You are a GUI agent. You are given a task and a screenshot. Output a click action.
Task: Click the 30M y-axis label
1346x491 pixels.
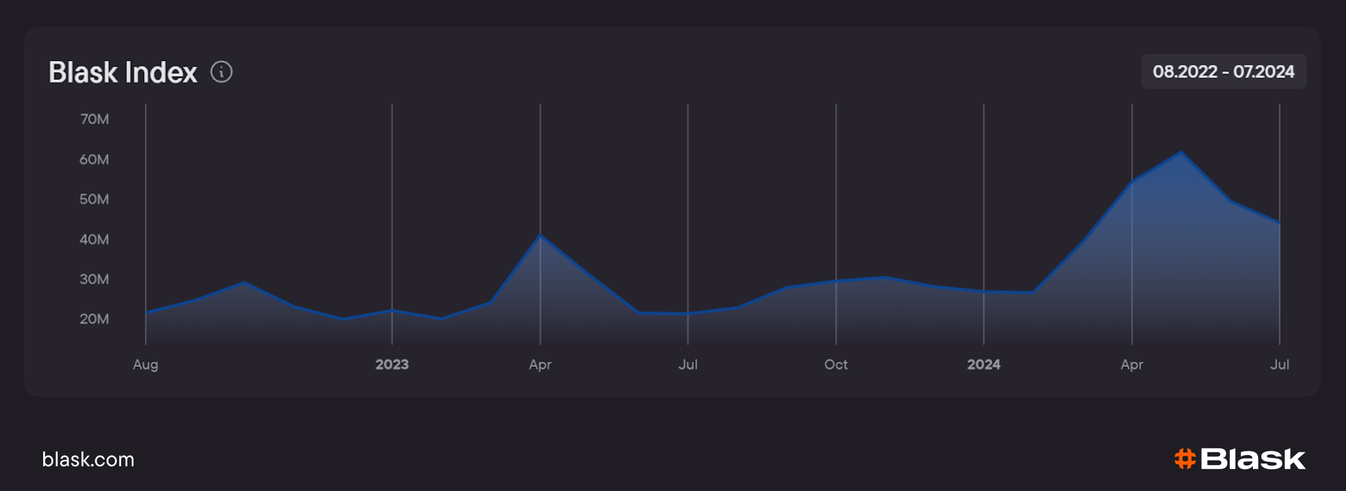coord(94,279)
